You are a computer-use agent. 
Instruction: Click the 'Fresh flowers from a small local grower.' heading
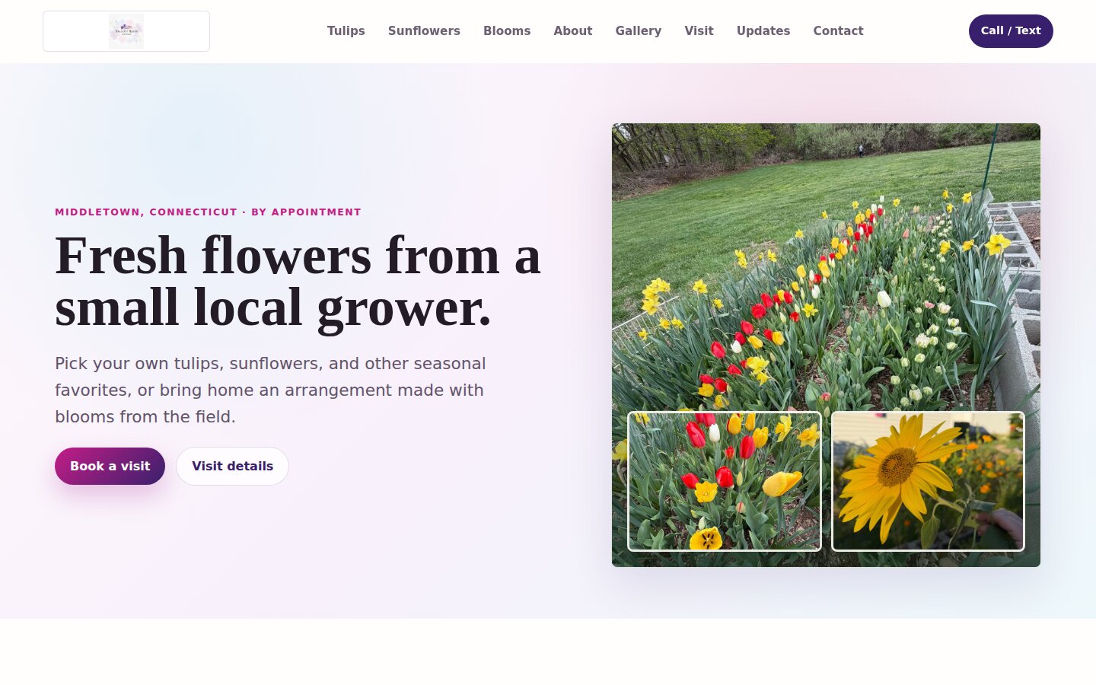tap(298, 281)
